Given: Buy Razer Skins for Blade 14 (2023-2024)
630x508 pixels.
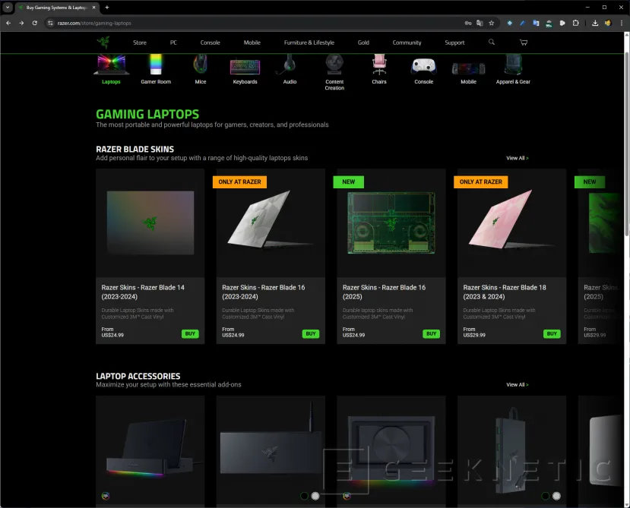Looking at the screenshot, I should coord(190,333).
